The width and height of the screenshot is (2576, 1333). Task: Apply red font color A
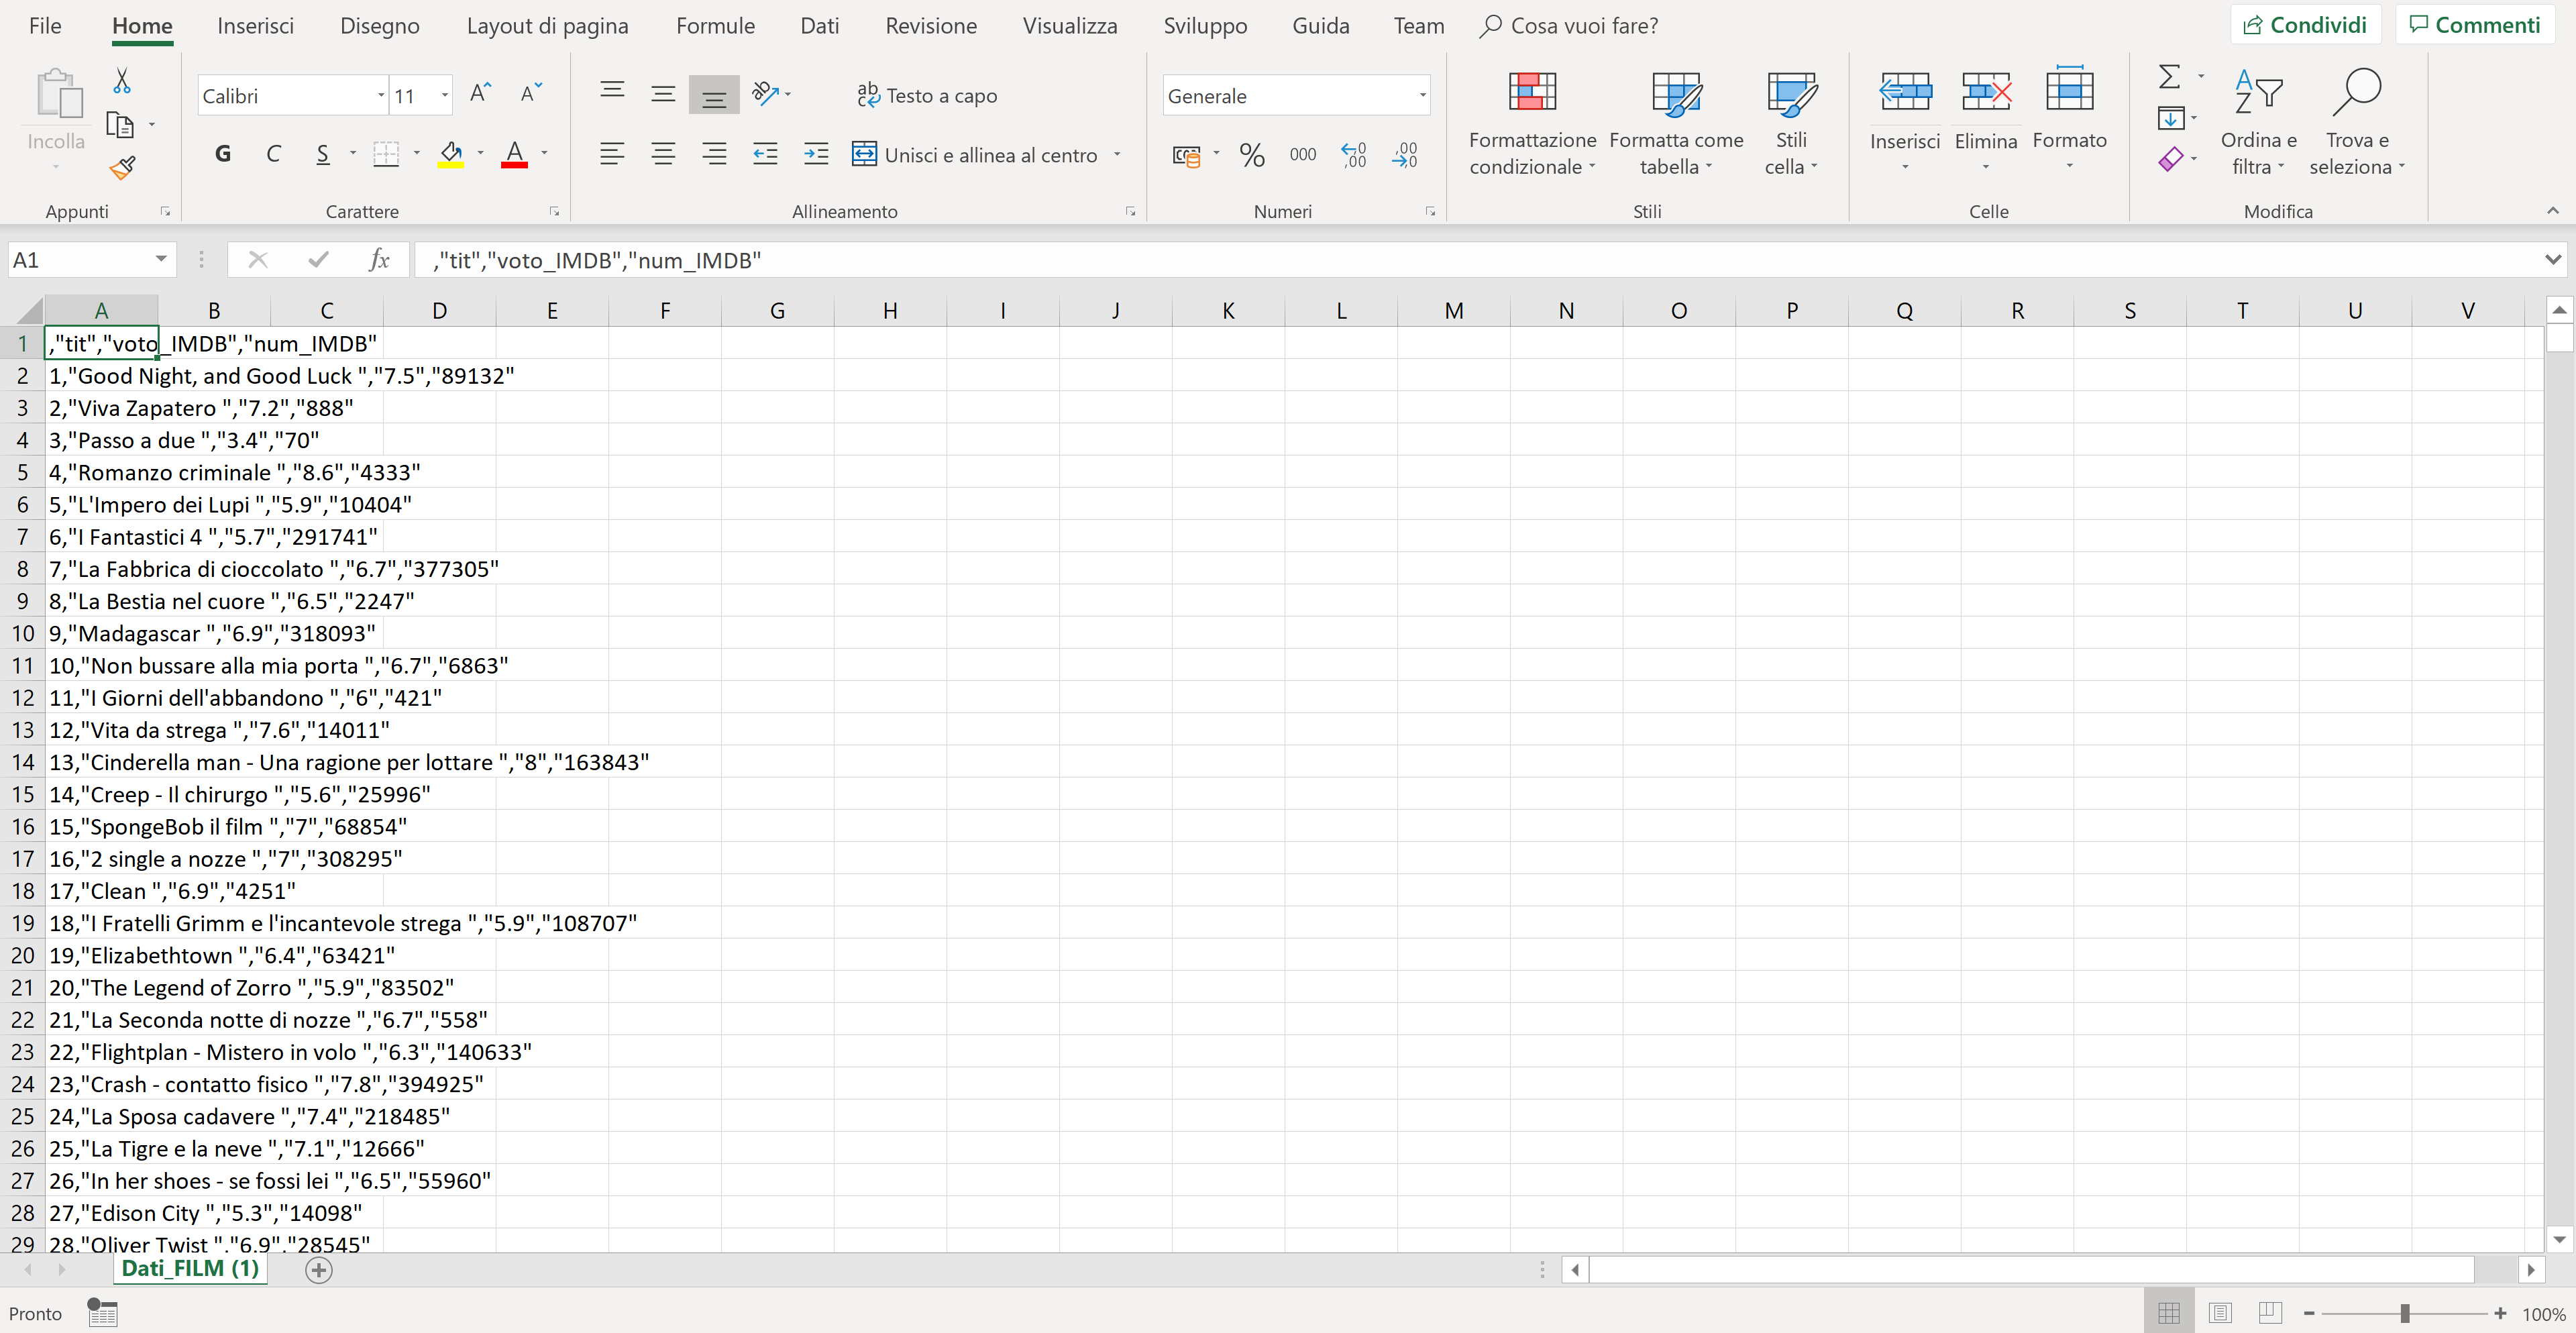(515, 154)
